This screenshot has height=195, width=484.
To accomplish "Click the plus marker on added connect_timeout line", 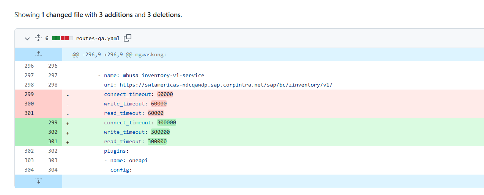I will [x=68, y=123].
